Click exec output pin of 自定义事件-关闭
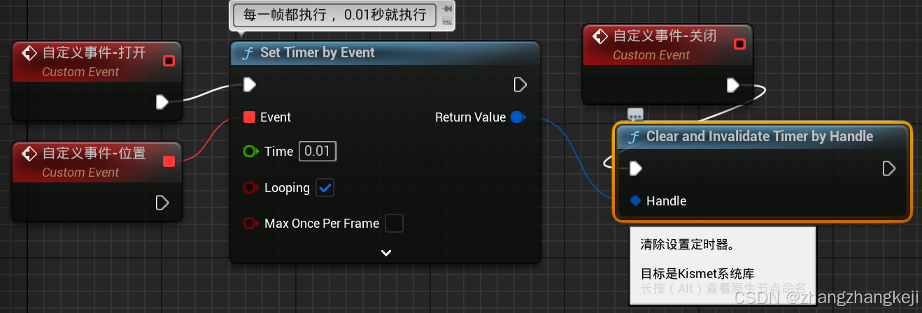This screenshot has height=313, width=922. (x=732, y=85)
